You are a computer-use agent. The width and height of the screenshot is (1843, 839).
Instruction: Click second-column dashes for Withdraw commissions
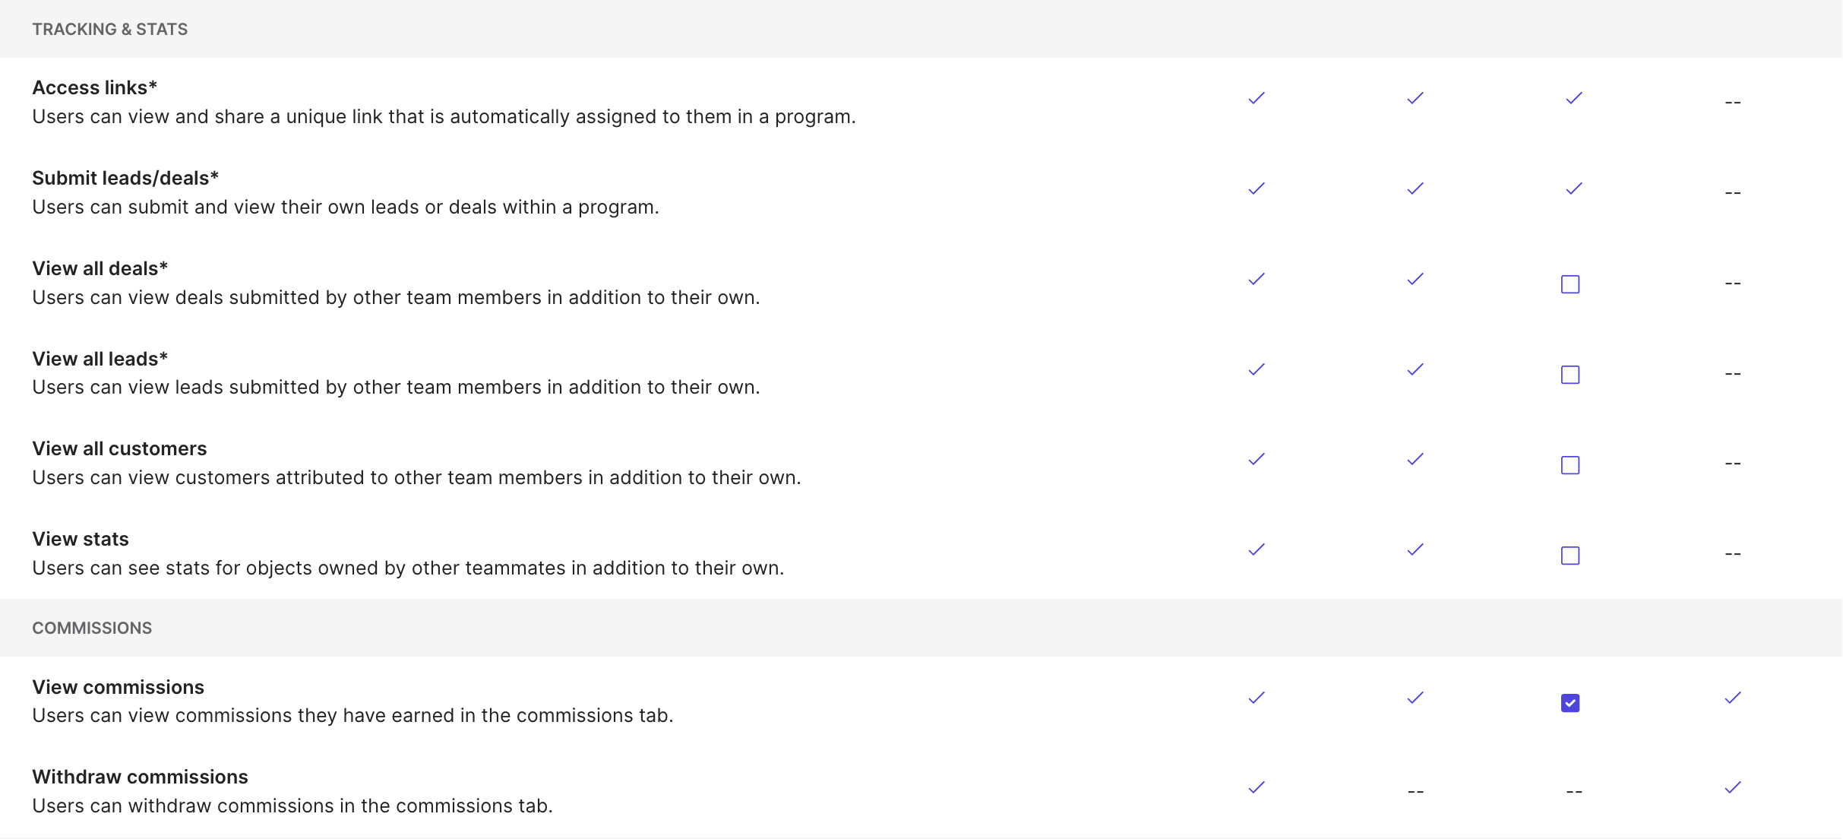click(1415, 792)
